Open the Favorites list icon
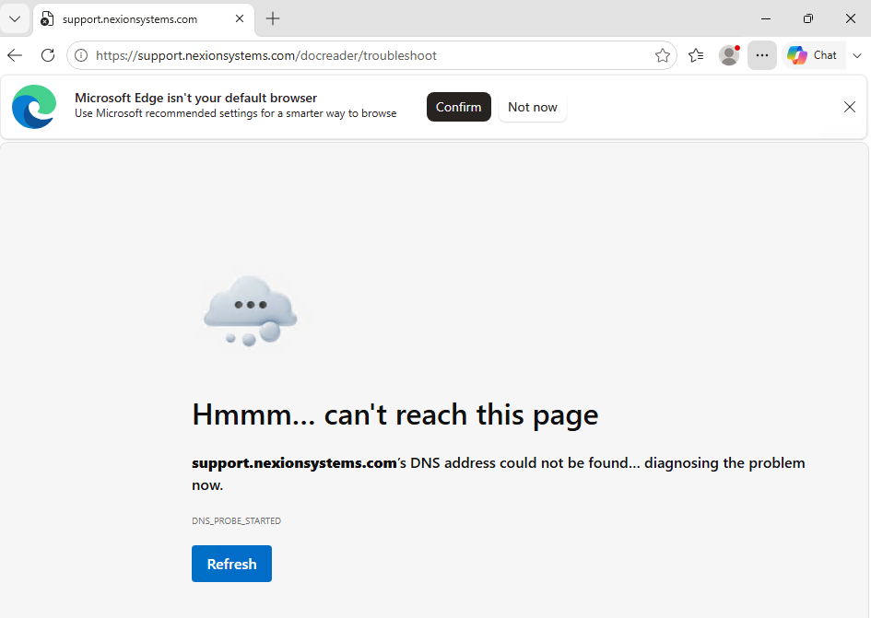This screenshot has width=871, height=618. coord(696,55)
